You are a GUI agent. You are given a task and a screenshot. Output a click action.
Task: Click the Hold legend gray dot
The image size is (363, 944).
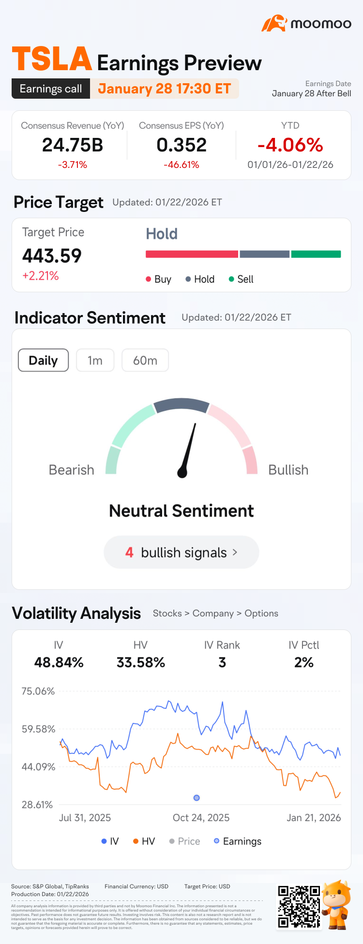coord(188,279)
